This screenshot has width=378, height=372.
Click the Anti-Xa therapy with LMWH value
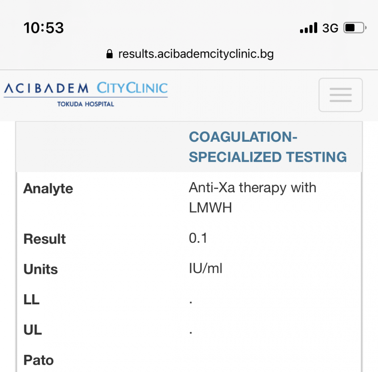[x=252, y=198]
